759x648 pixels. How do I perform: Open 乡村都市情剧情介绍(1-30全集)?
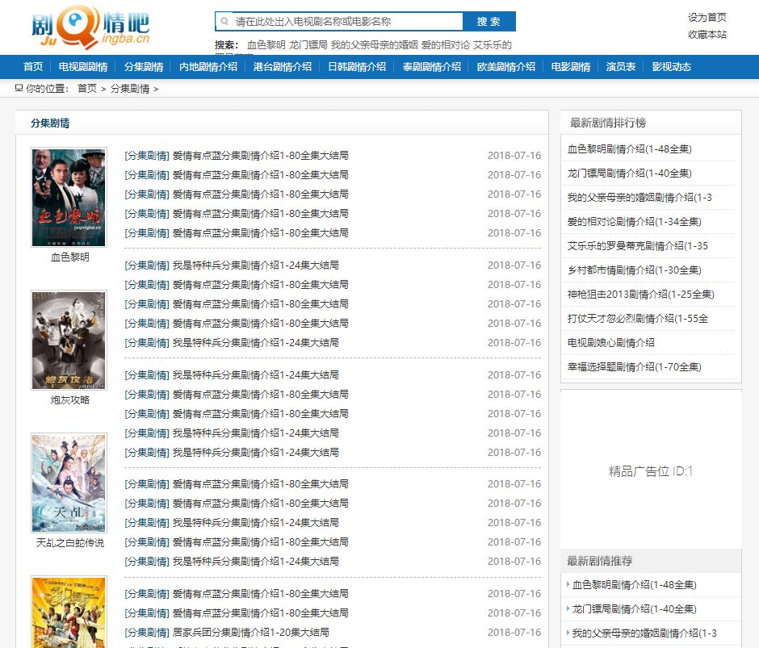coord(634,270)
